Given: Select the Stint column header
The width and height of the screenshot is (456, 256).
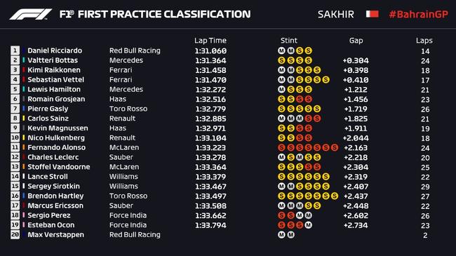Looking at the screenshot, I should point(289,41).
